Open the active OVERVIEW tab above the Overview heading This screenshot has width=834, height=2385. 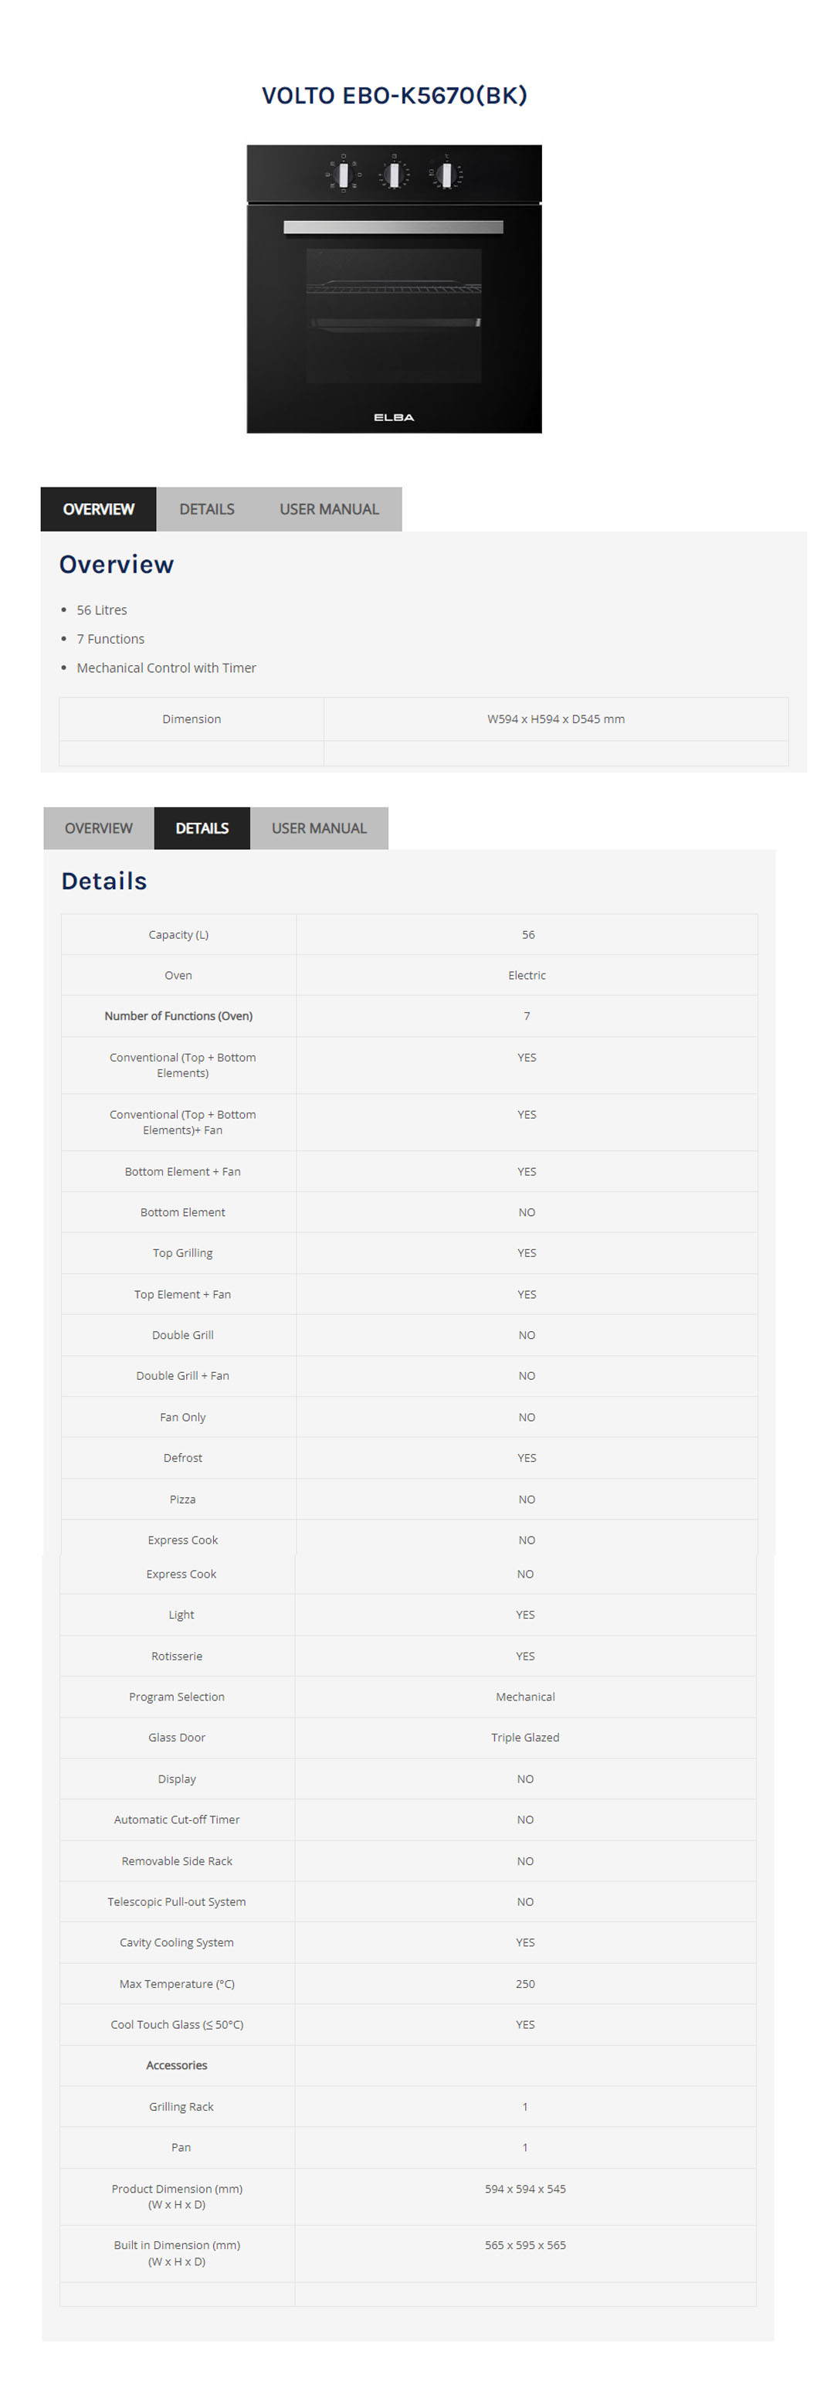pyautogui.click(x=98, y=509)
